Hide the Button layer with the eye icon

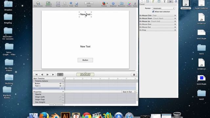(x=60, y=84)
